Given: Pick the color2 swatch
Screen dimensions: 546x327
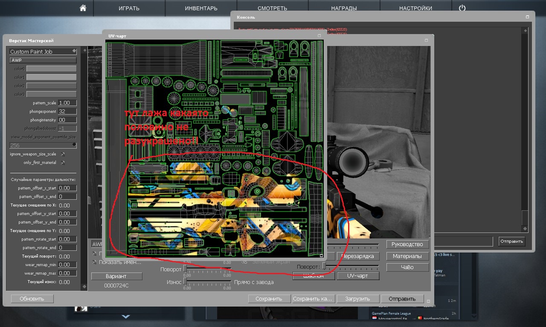Looking at the screenshot, I should tap(52, 86).
